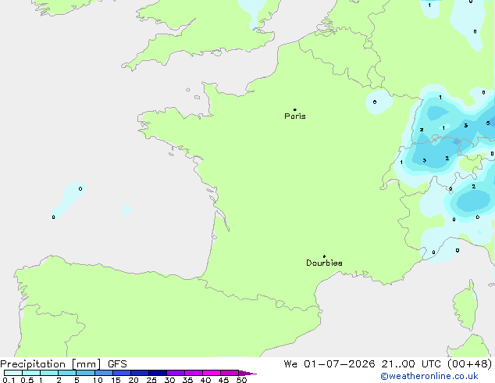Click the dot marker above Dourbies
This screenshot has width=495, height=383.
tap(324, 256)
